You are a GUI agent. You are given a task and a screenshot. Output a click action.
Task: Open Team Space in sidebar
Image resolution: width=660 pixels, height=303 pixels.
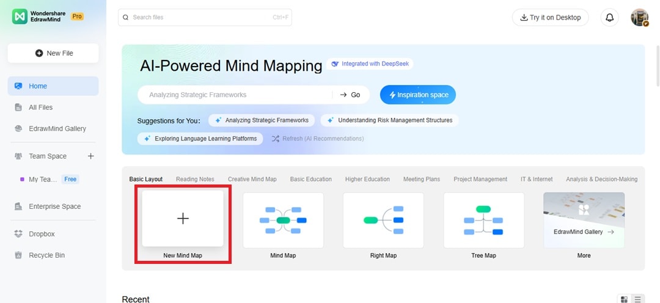[x=48, y=156]
